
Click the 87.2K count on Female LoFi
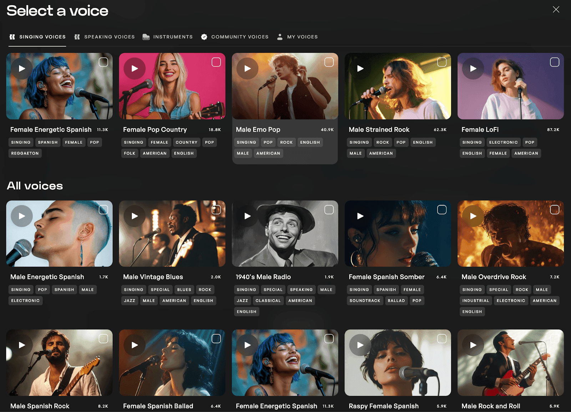pos(553,130)
